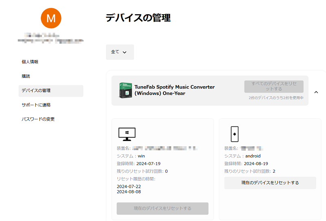
Task: Open the 全て filter dropdown
Action: tap(120, 52)
